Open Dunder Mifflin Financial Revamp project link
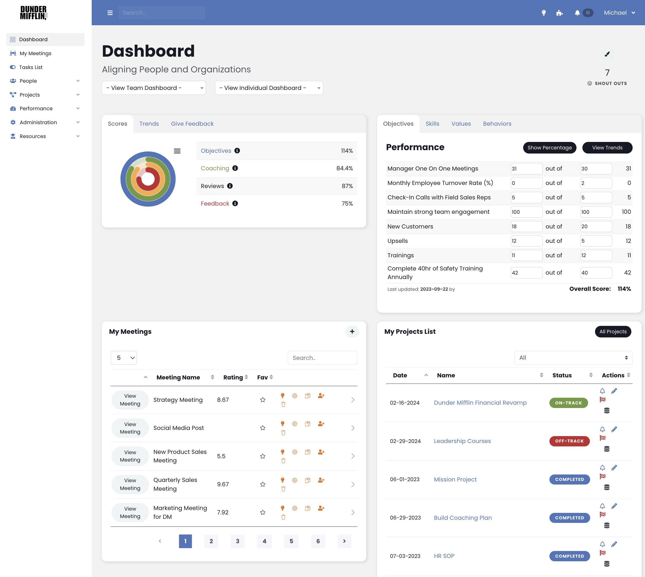The image size is (645, 577). pos(480,403)
